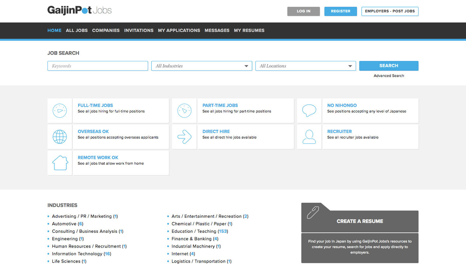Screen dimensions: 466x266
Task: Click the Remote Work OK house icon
Action: click(x=60, y=163)
